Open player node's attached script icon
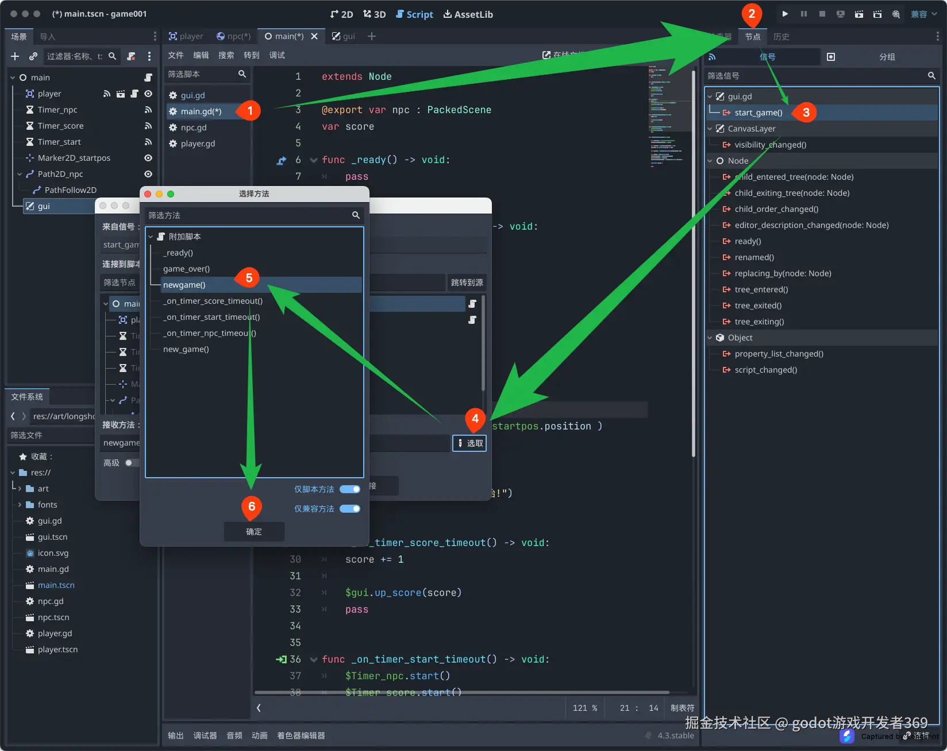This screenshot has height=751, width=947. (x=134, y=94)
